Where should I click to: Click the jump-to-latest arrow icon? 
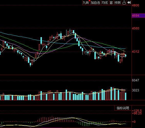pyautogui.click(x=129, y=3)
